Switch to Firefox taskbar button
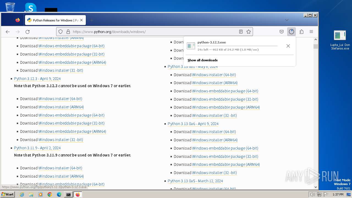This screenshot has height=198, width=352. (78, 194)
